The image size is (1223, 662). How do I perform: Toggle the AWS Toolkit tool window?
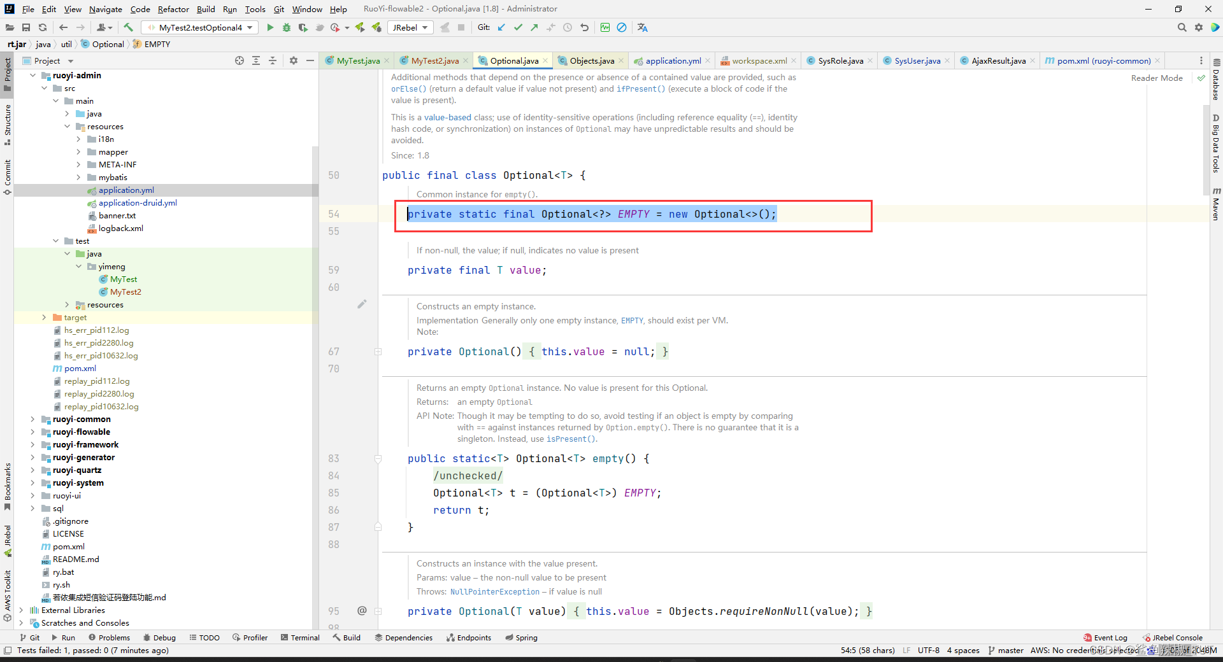pyautogui.click(x=8, y=595)
